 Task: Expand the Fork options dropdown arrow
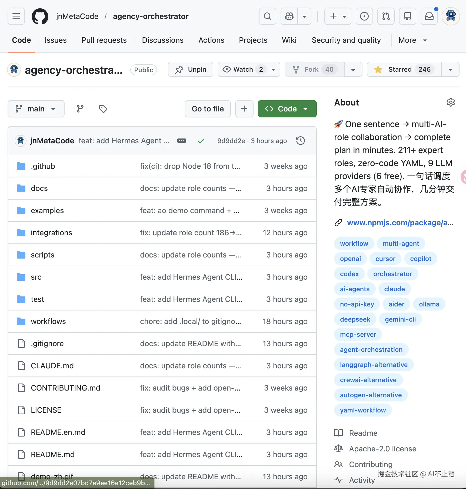point(353,70)
